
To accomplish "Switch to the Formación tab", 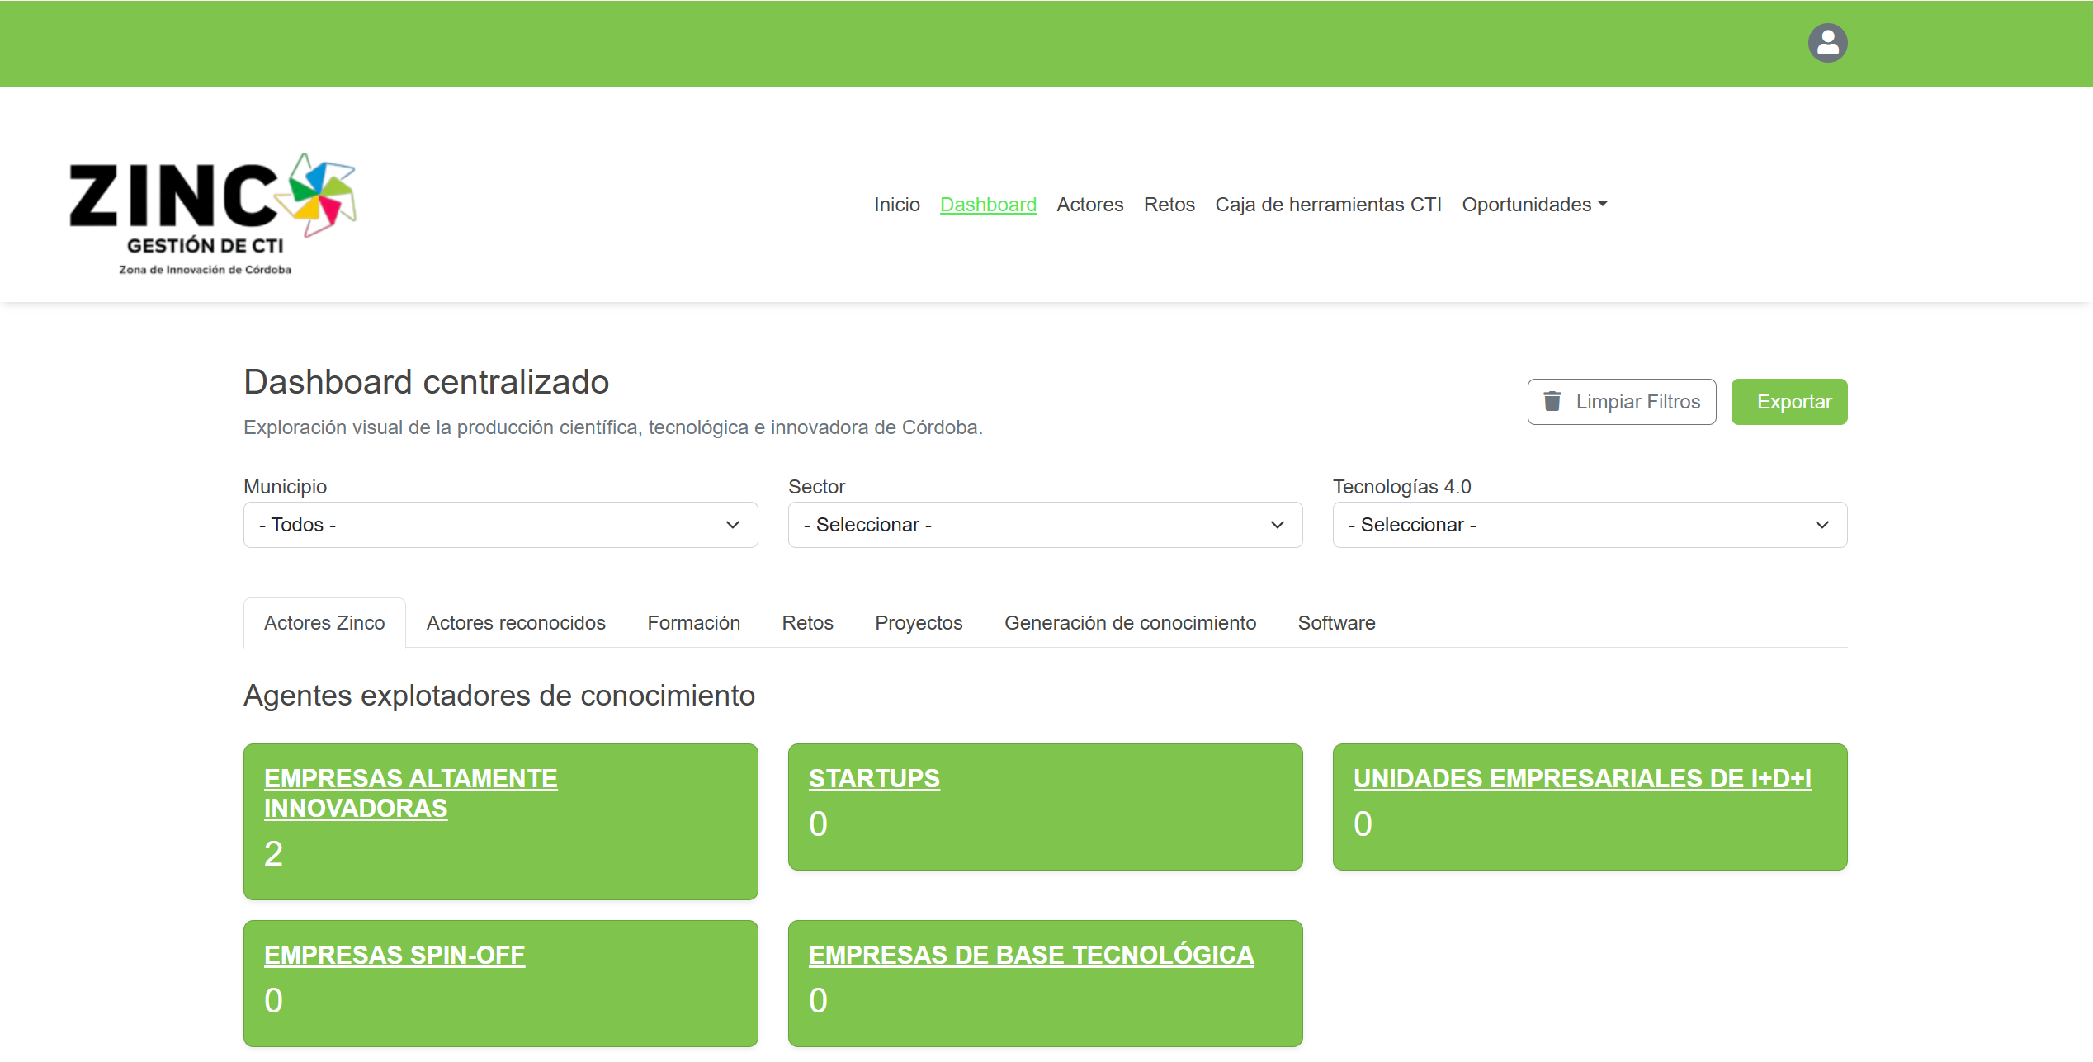I will [x=693, y=623].
